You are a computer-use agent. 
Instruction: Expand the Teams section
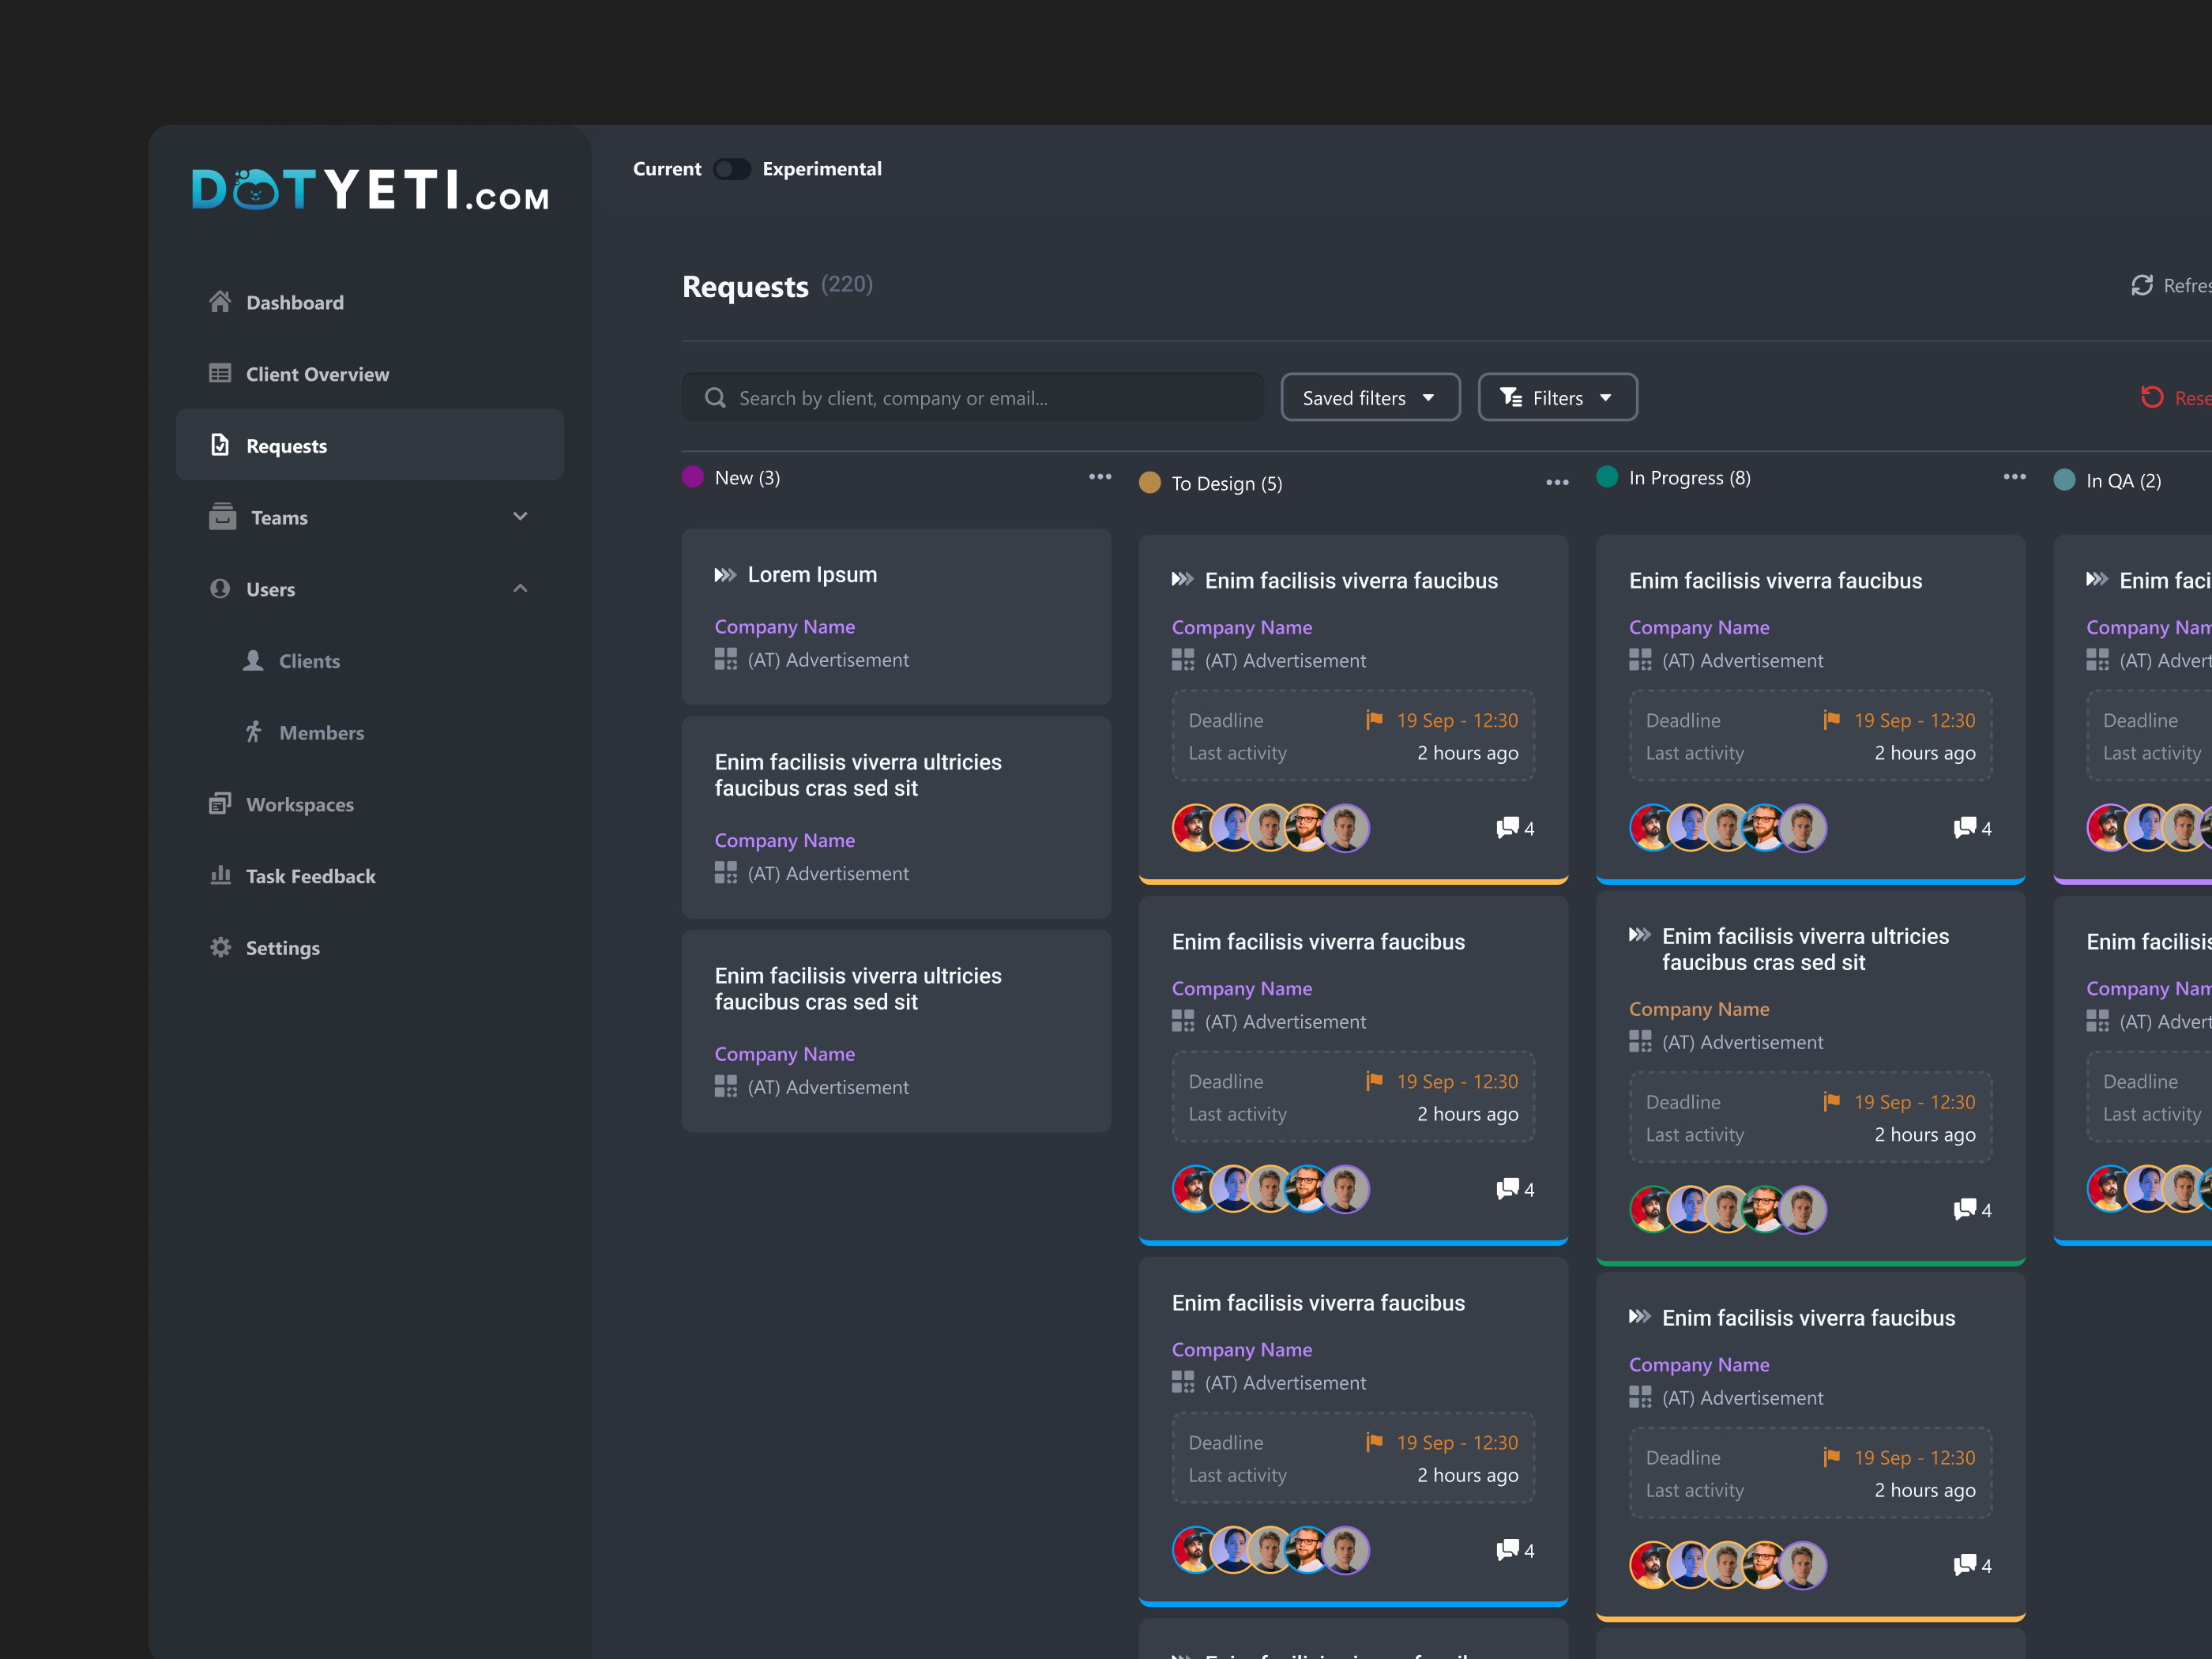coord(520,516)
